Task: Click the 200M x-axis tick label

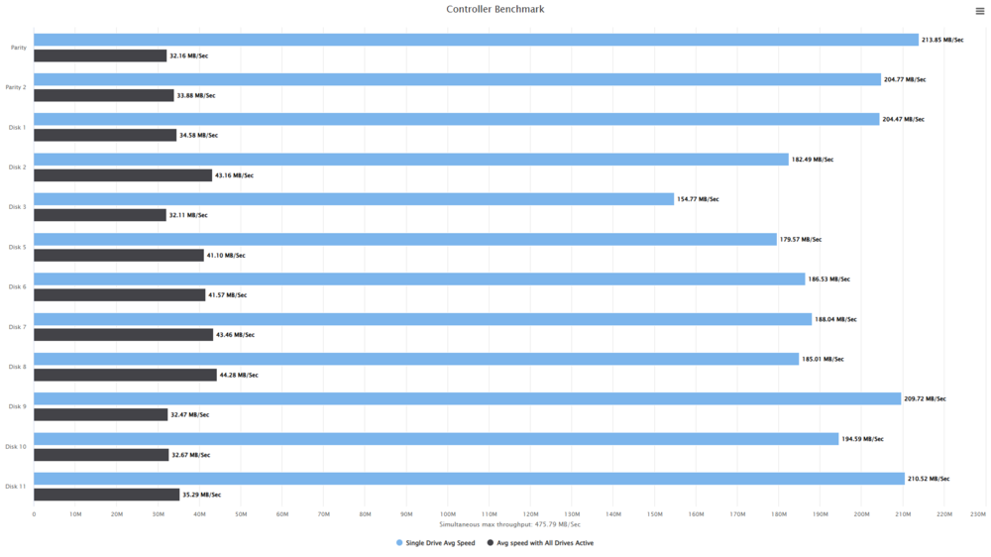Action: click(x=861, y=514)
